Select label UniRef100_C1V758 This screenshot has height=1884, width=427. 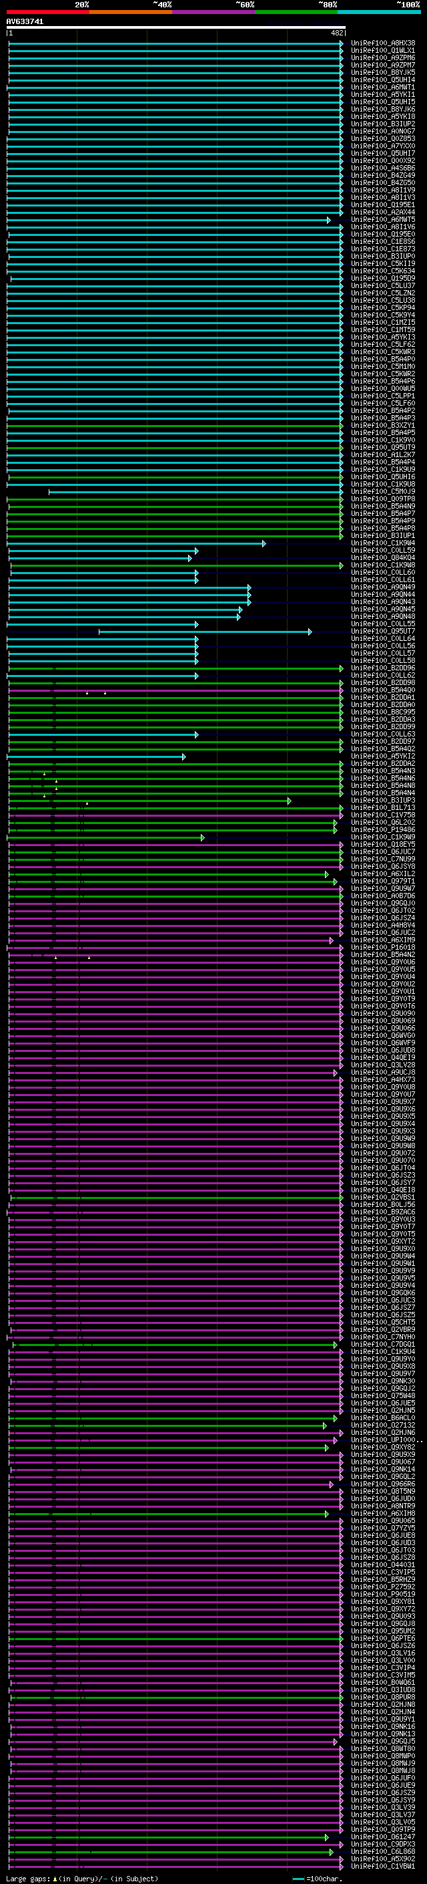[383, 815]
